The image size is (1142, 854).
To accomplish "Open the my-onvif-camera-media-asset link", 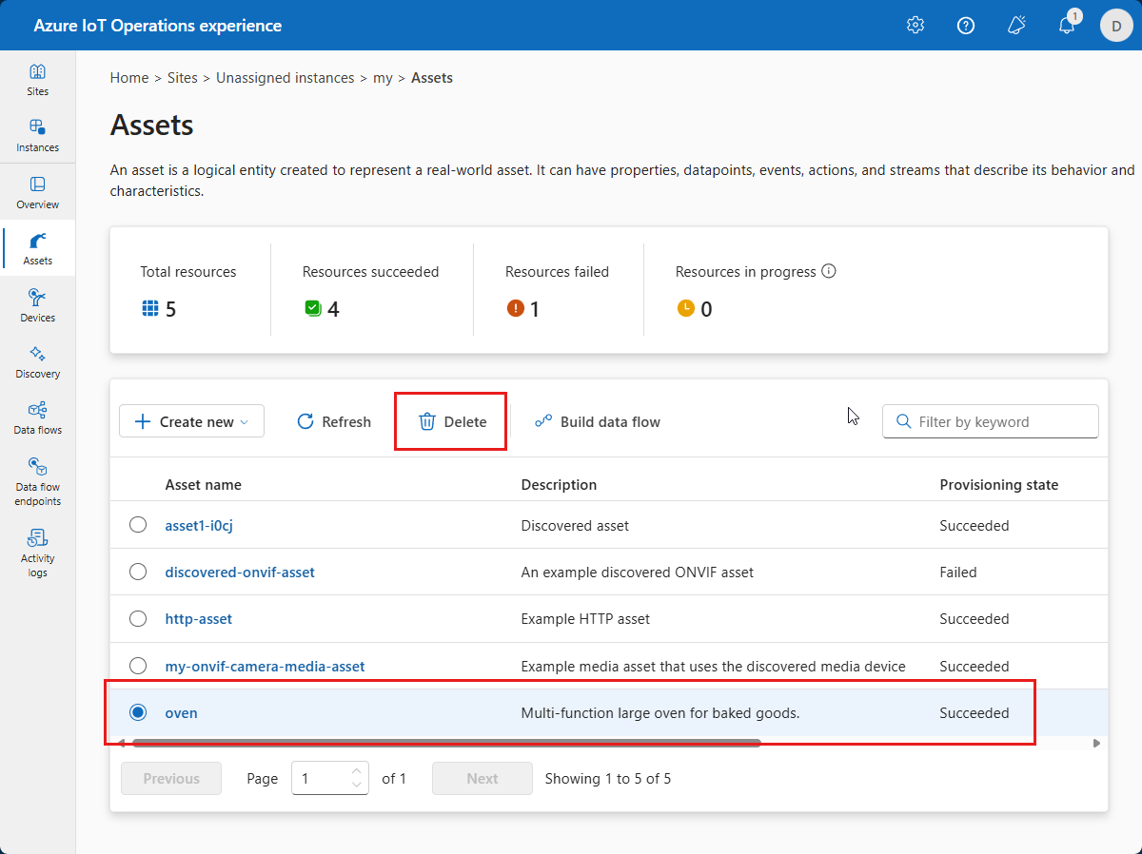I will (x=265, y=666).
